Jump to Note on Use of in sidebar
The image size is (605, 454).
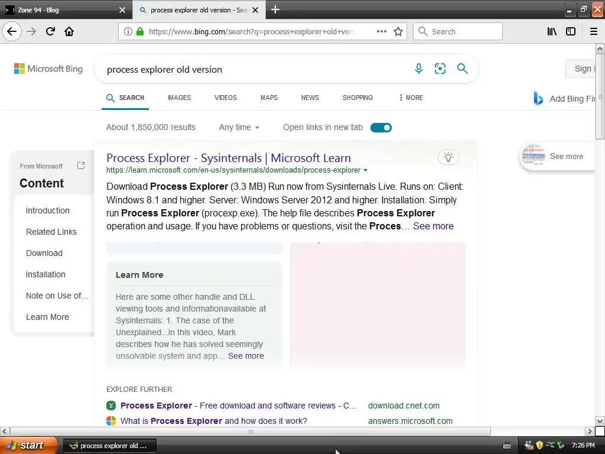[x=57, y=296]
